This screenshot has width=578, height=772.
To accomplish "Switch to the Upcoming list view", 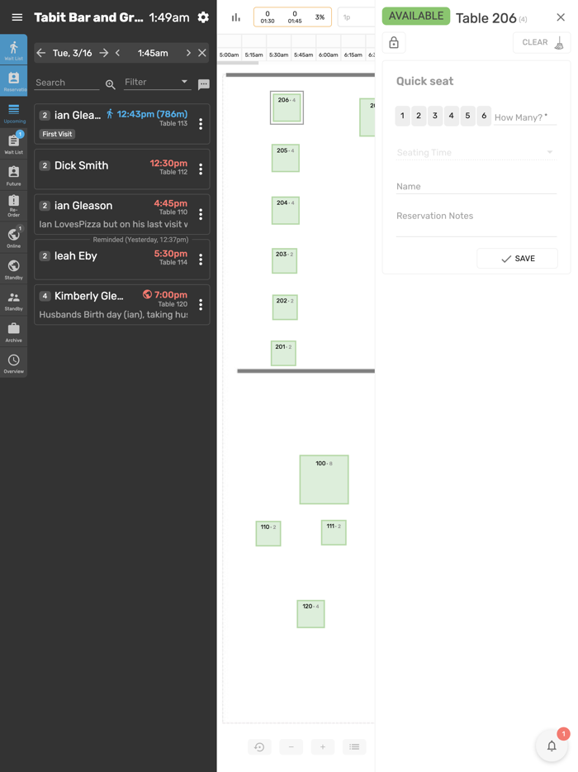I will click(14, 113).
